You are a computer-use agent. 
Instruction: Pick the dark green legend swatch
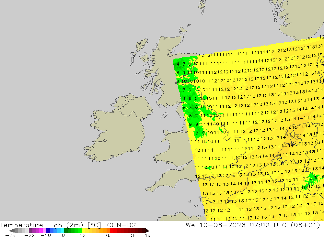pos(66,231)
